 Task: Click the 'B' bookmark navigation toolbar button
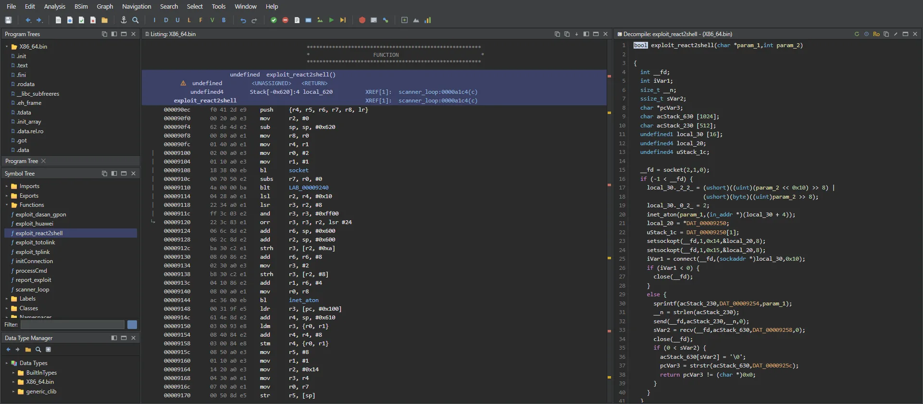224,20
